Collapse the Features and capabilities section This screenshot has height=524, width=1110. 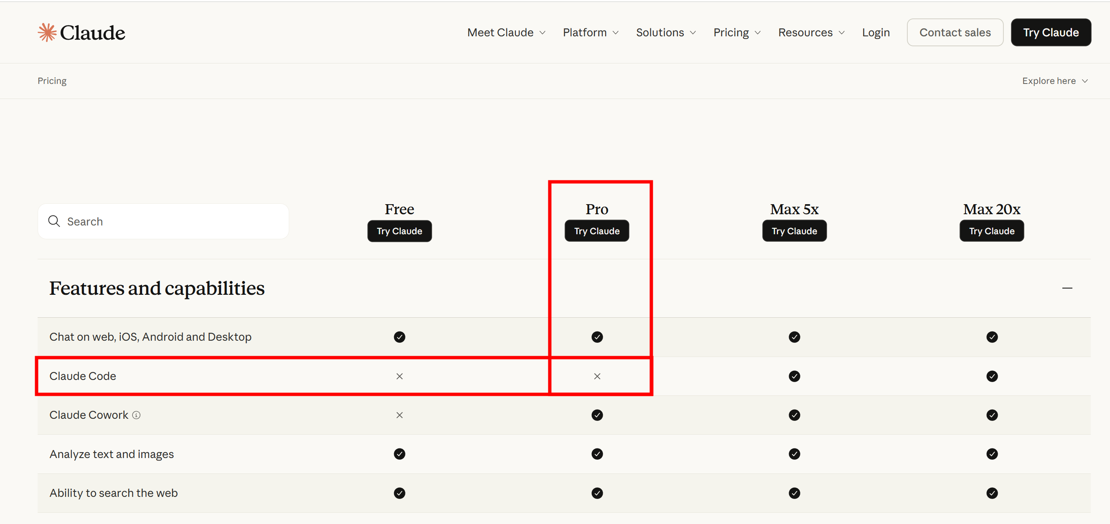point(1067,288)
